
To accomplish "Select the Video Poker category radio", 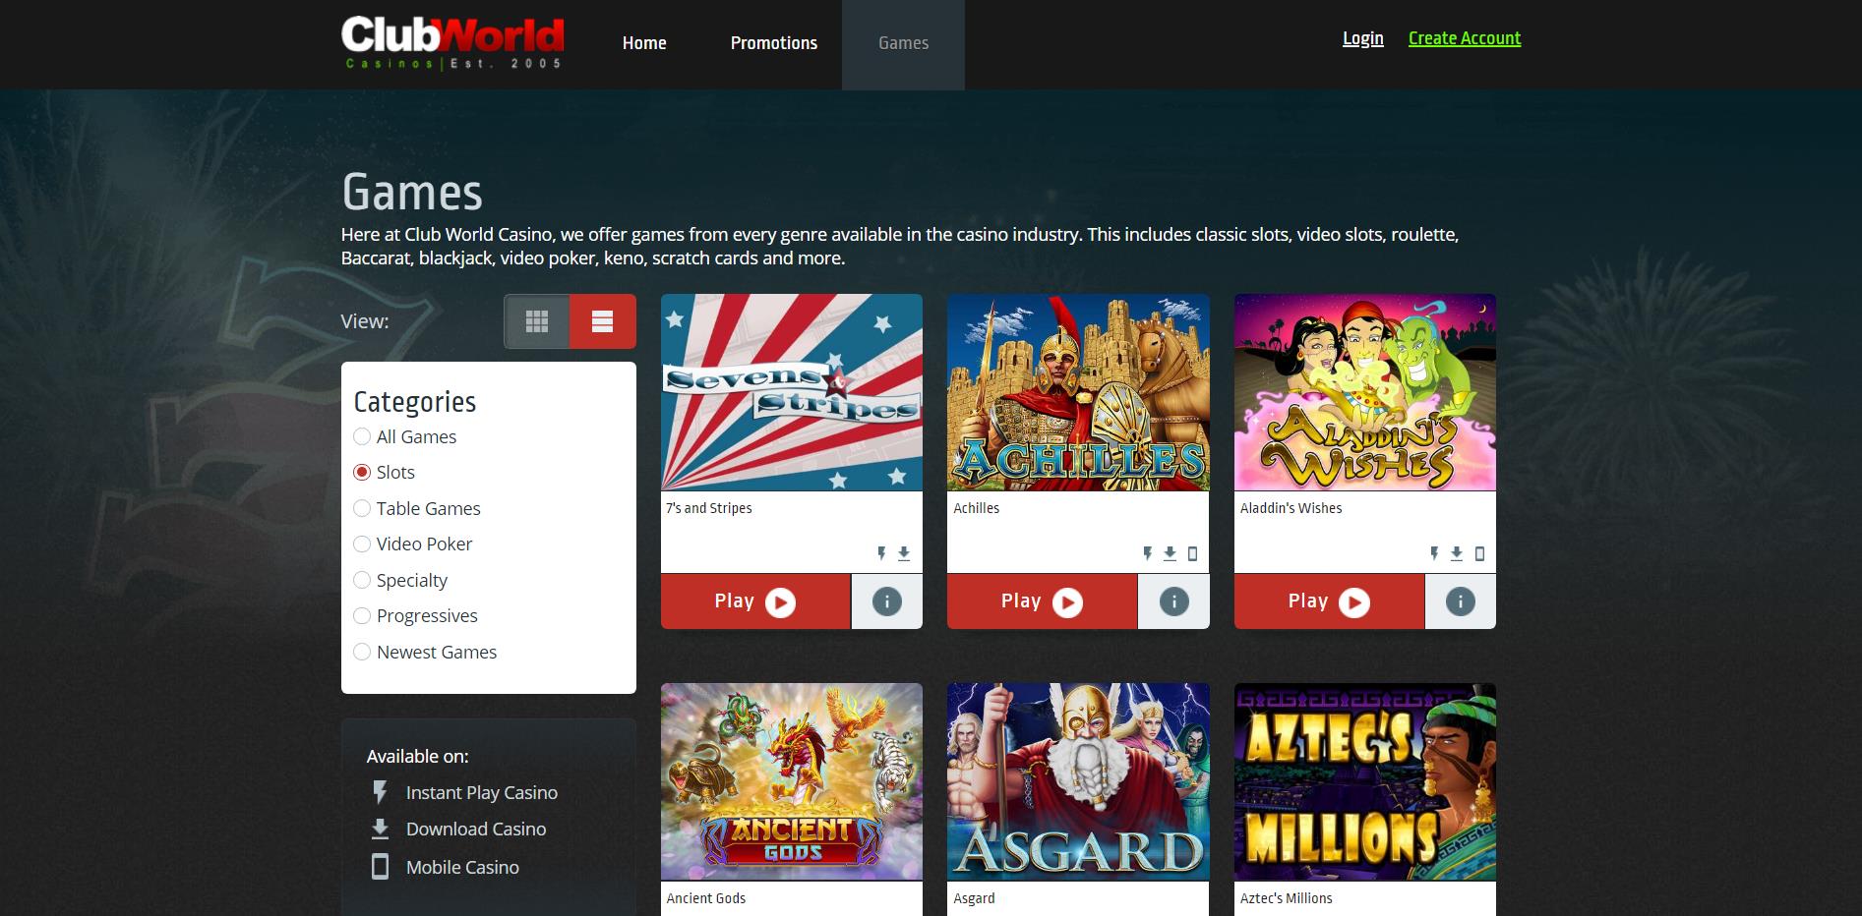I will 362,544.
